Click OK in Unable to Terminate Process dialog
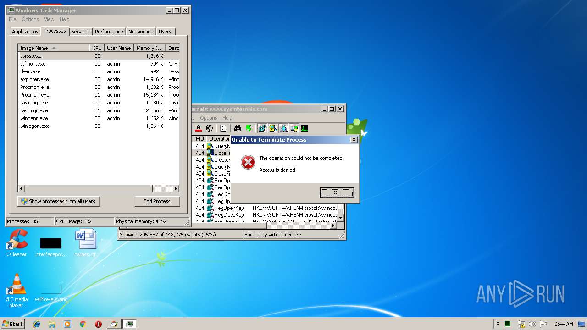The height and width of the screenshot is (330, 587). point(337,192)
